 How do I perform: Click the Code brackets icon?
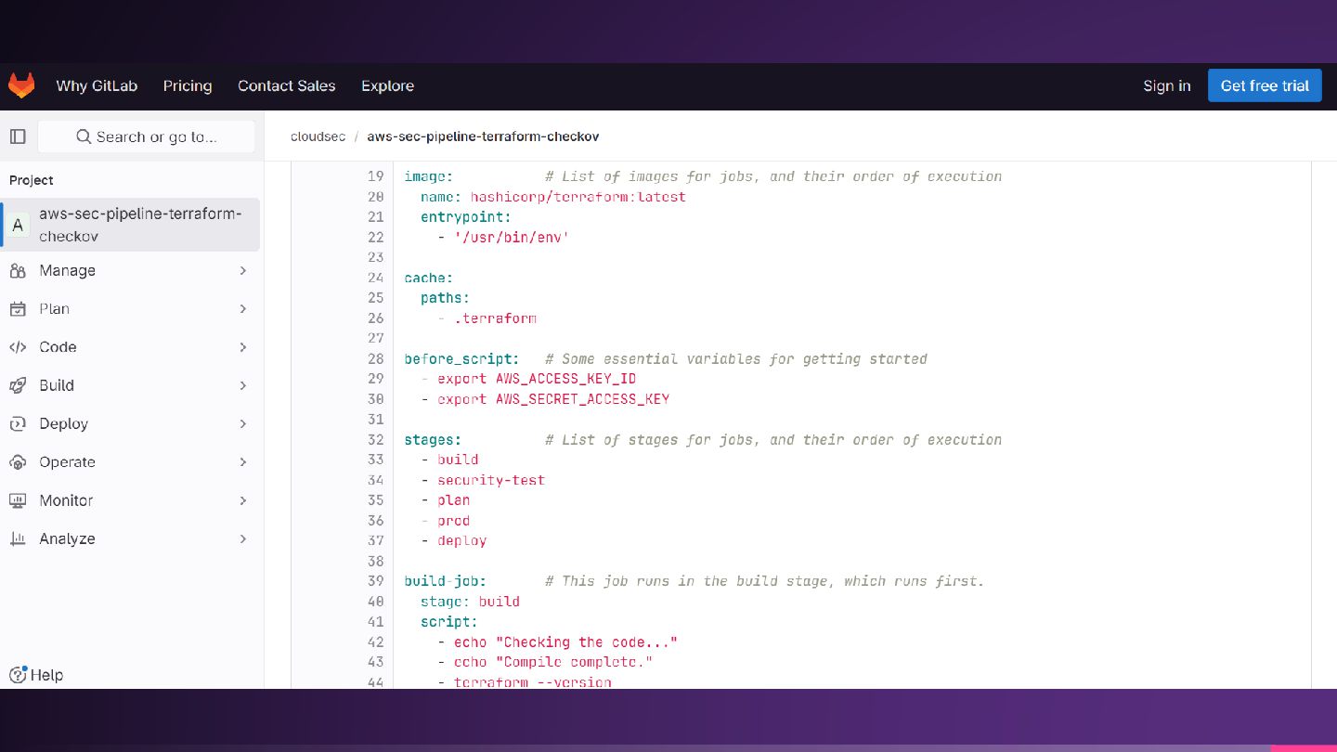point(18,347)
